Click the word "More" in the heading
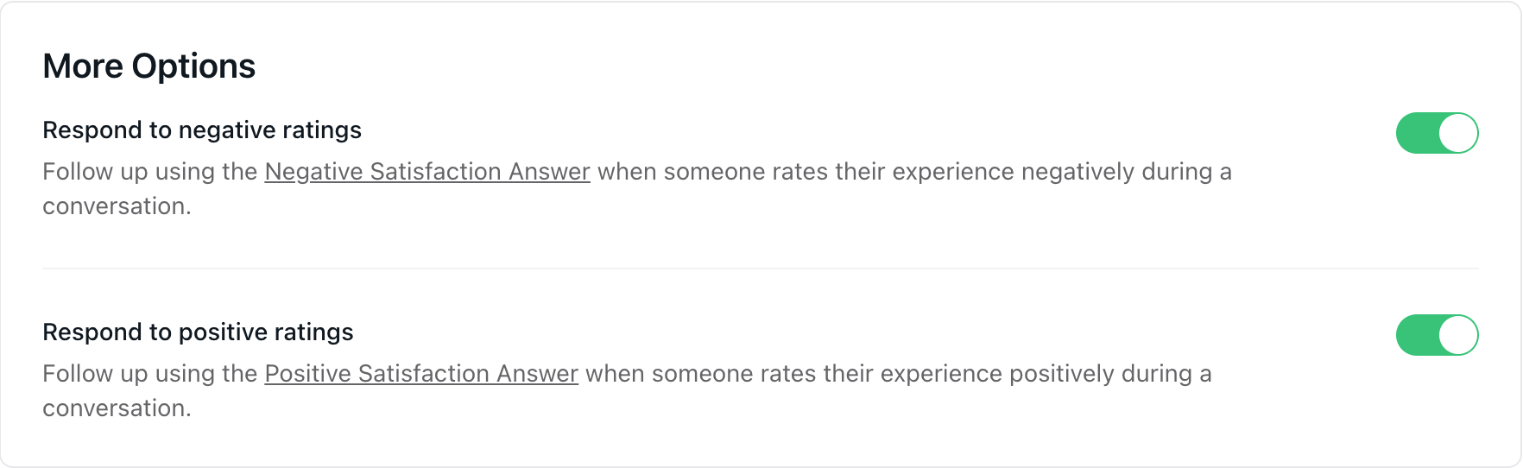Screen dimensions: 1523x468 (x=83, y=66)
